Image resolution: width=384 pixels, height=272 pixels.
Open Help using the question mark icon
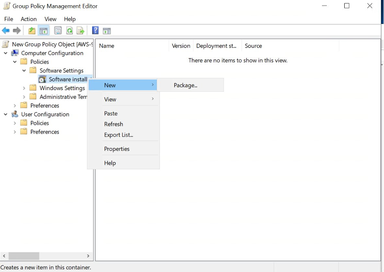[x=95, y=30]
